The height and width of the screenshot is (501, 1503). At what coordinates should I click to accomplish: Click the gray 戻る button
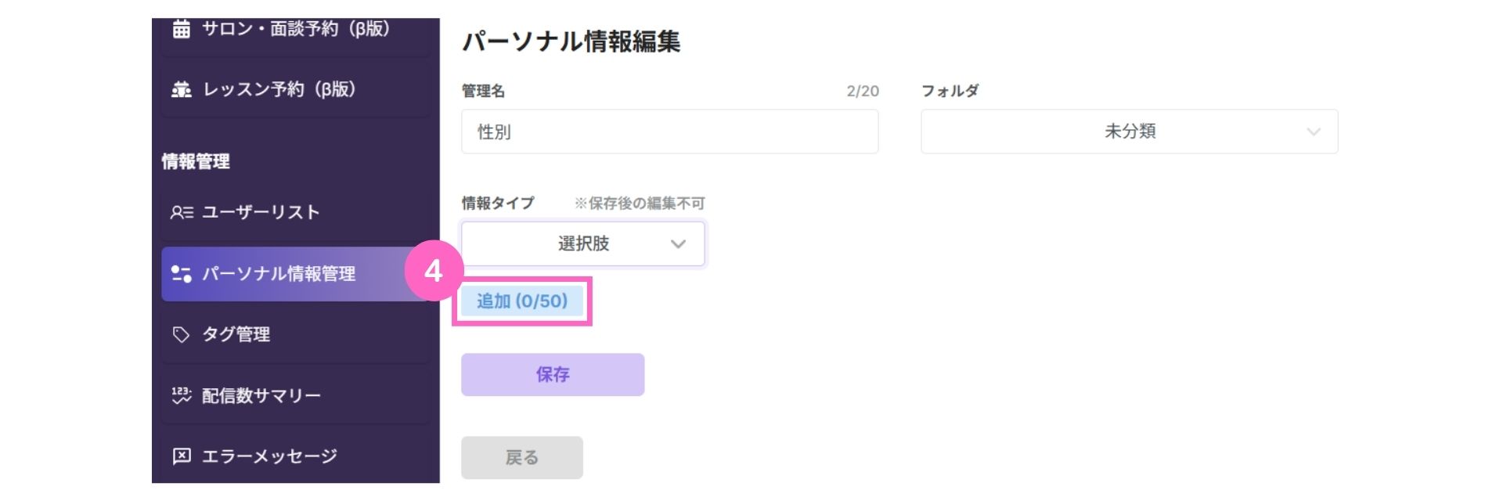pos(522,457)
